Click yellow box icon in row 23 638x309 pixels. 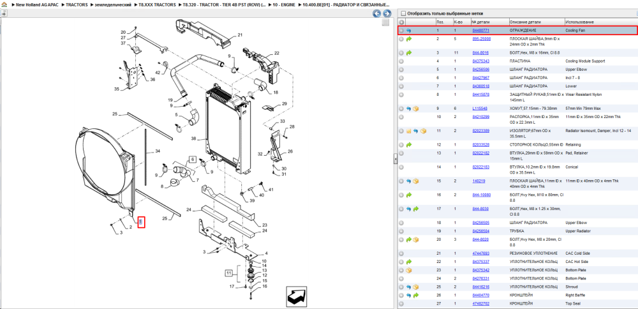coord(409,270)
